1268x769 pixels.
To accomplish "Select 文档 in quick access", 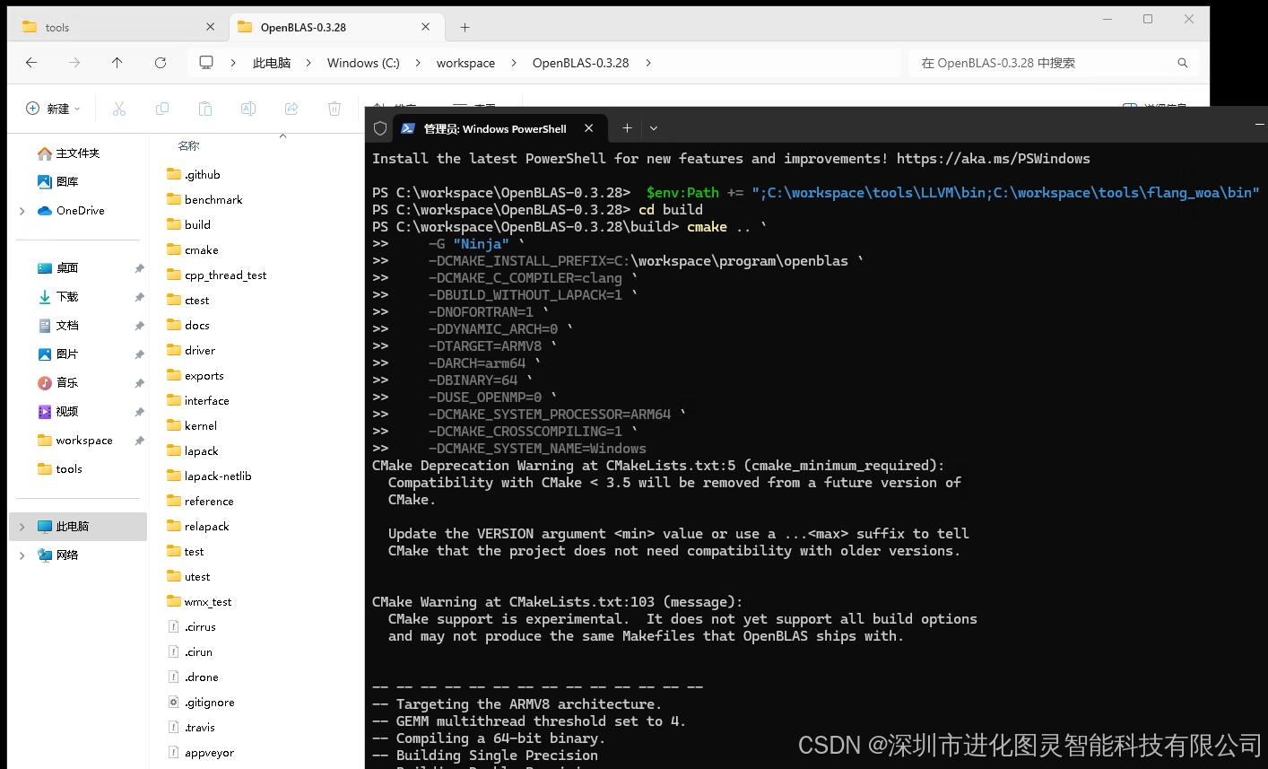I will tap(67, 326).
